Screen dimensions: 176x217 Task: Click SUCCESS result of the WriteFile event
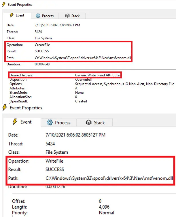pyautogui.click(x=55, y=169)
